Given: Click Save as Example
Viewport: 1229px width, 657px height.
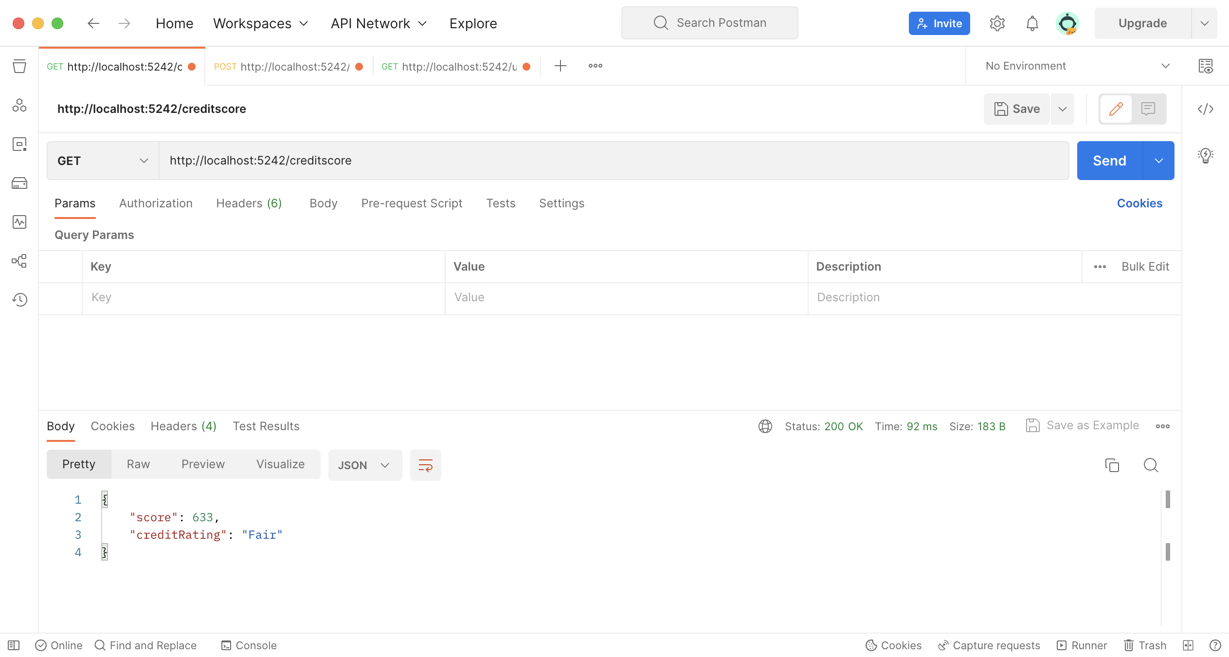Looking at the screenshot, I should coord(1092,425).
